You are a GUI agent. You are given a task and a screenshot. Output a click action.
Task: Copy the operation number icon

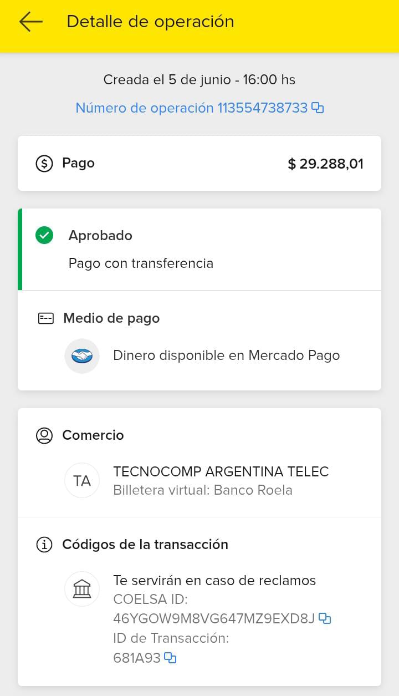coord(318,108)
